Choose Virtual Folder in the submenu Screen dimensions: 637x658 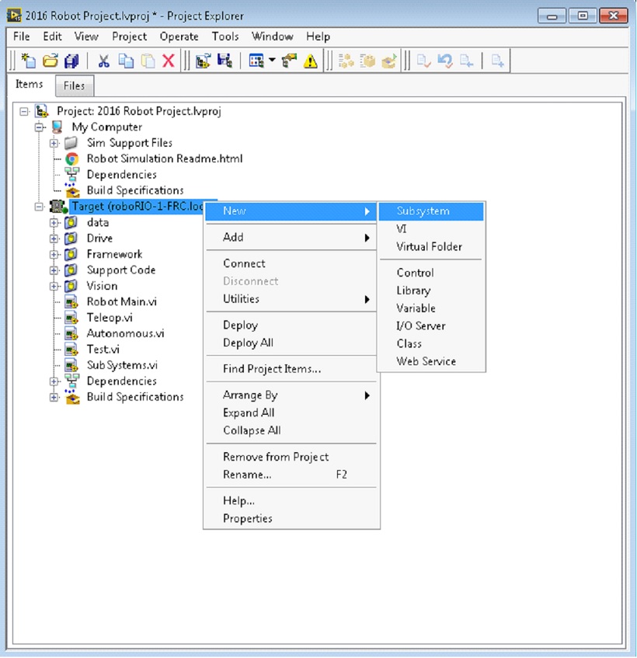click(x=429, y=246)
